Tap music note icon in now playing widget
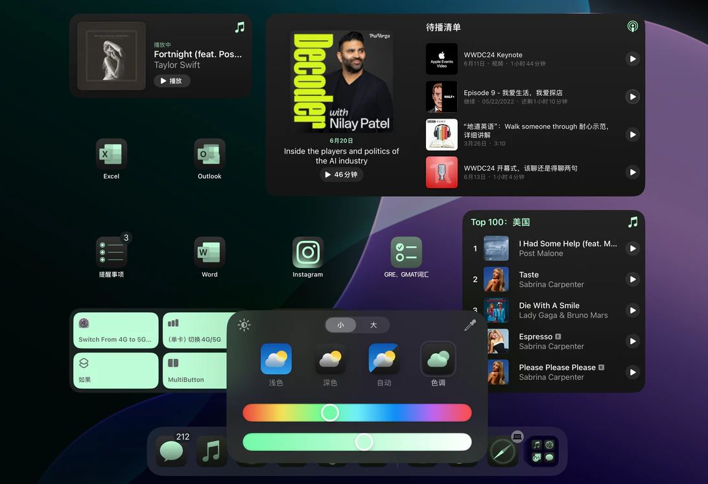The height and width of the screenshot is (484, 708). click(x=240, y=27)
